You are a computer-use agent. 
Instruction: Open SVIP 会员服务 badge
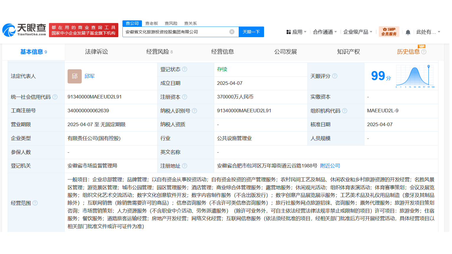click(389, 32)
